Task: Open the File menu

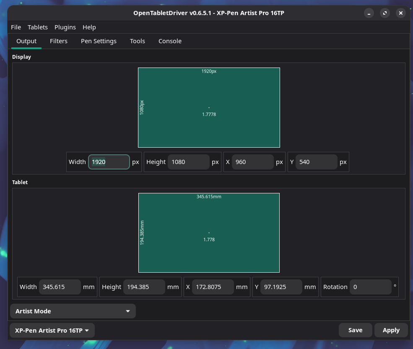Action: click(16, 27)
